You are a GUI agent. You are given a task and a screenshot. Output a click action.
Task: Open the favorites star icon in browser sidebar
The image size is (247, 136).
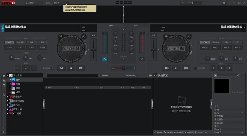click(x=4, y=76)
